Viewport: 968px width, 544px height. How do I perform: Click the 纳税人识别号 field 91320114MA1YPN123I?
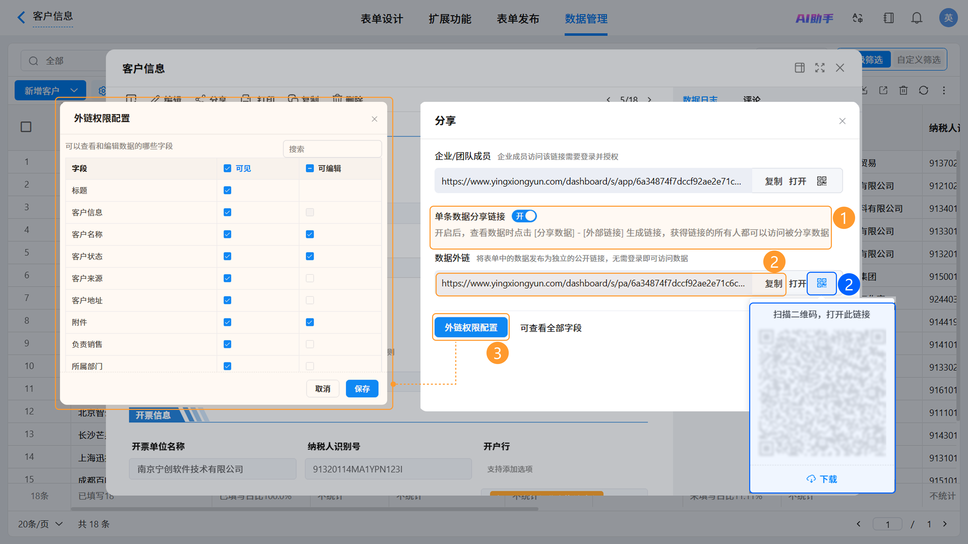click(388, 469)
